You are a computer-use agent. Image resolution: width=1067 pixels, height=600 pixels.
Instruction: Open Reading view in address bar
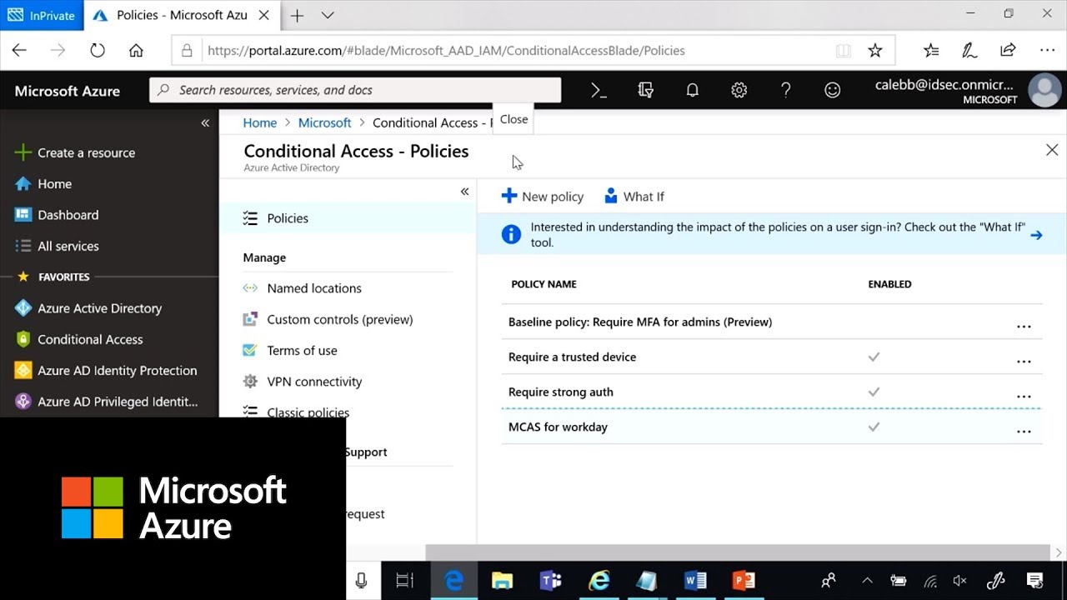click(x=844, y=51)
